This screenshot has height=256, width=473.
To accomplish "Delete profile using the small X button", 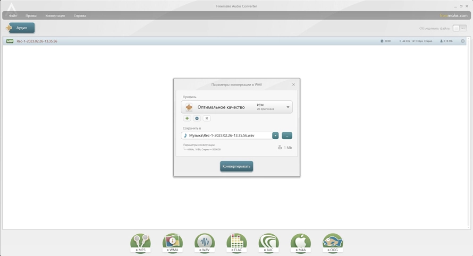I will (x=207, y=118).
